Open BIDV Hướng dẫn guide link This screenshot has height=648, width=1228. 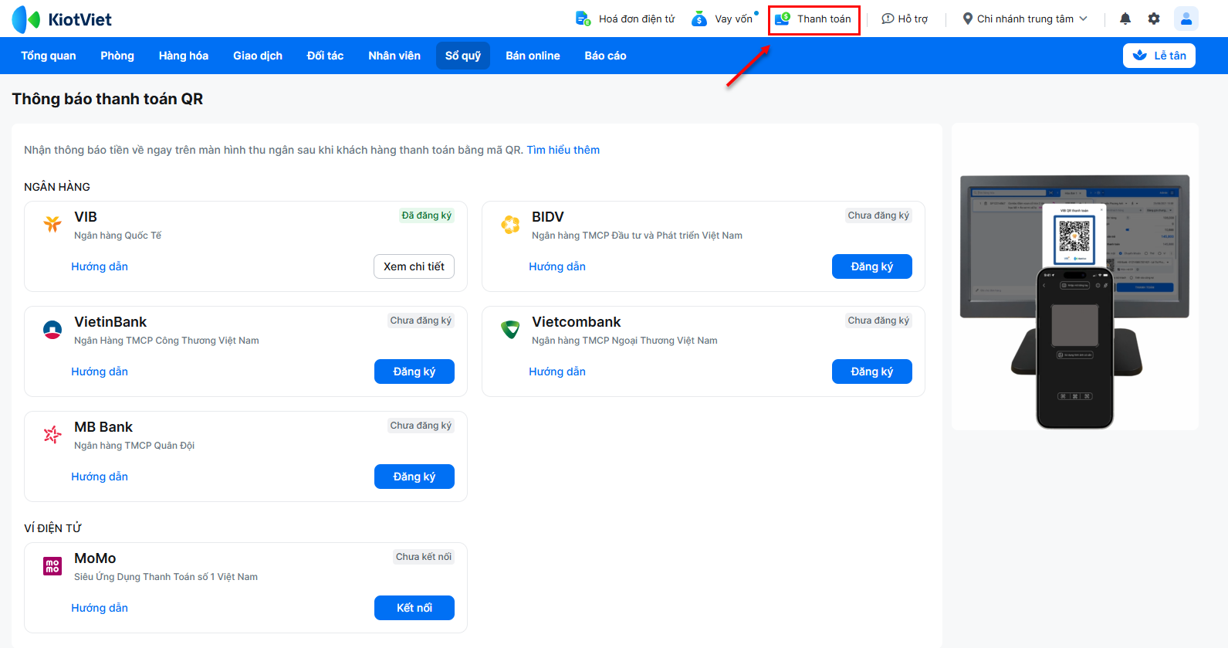coord(557,266)
